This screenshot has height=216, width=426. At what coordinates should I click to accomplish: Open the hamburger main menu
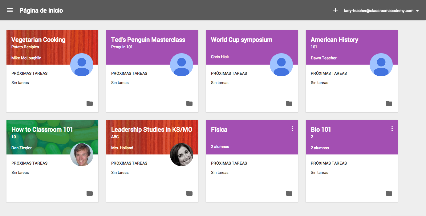[x=10, y=10]
